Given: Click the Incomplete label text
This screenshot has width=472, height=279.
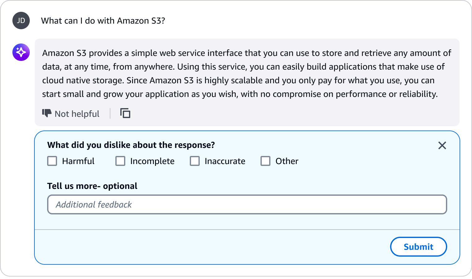Looking at the screenshot, I should point(152,161).
